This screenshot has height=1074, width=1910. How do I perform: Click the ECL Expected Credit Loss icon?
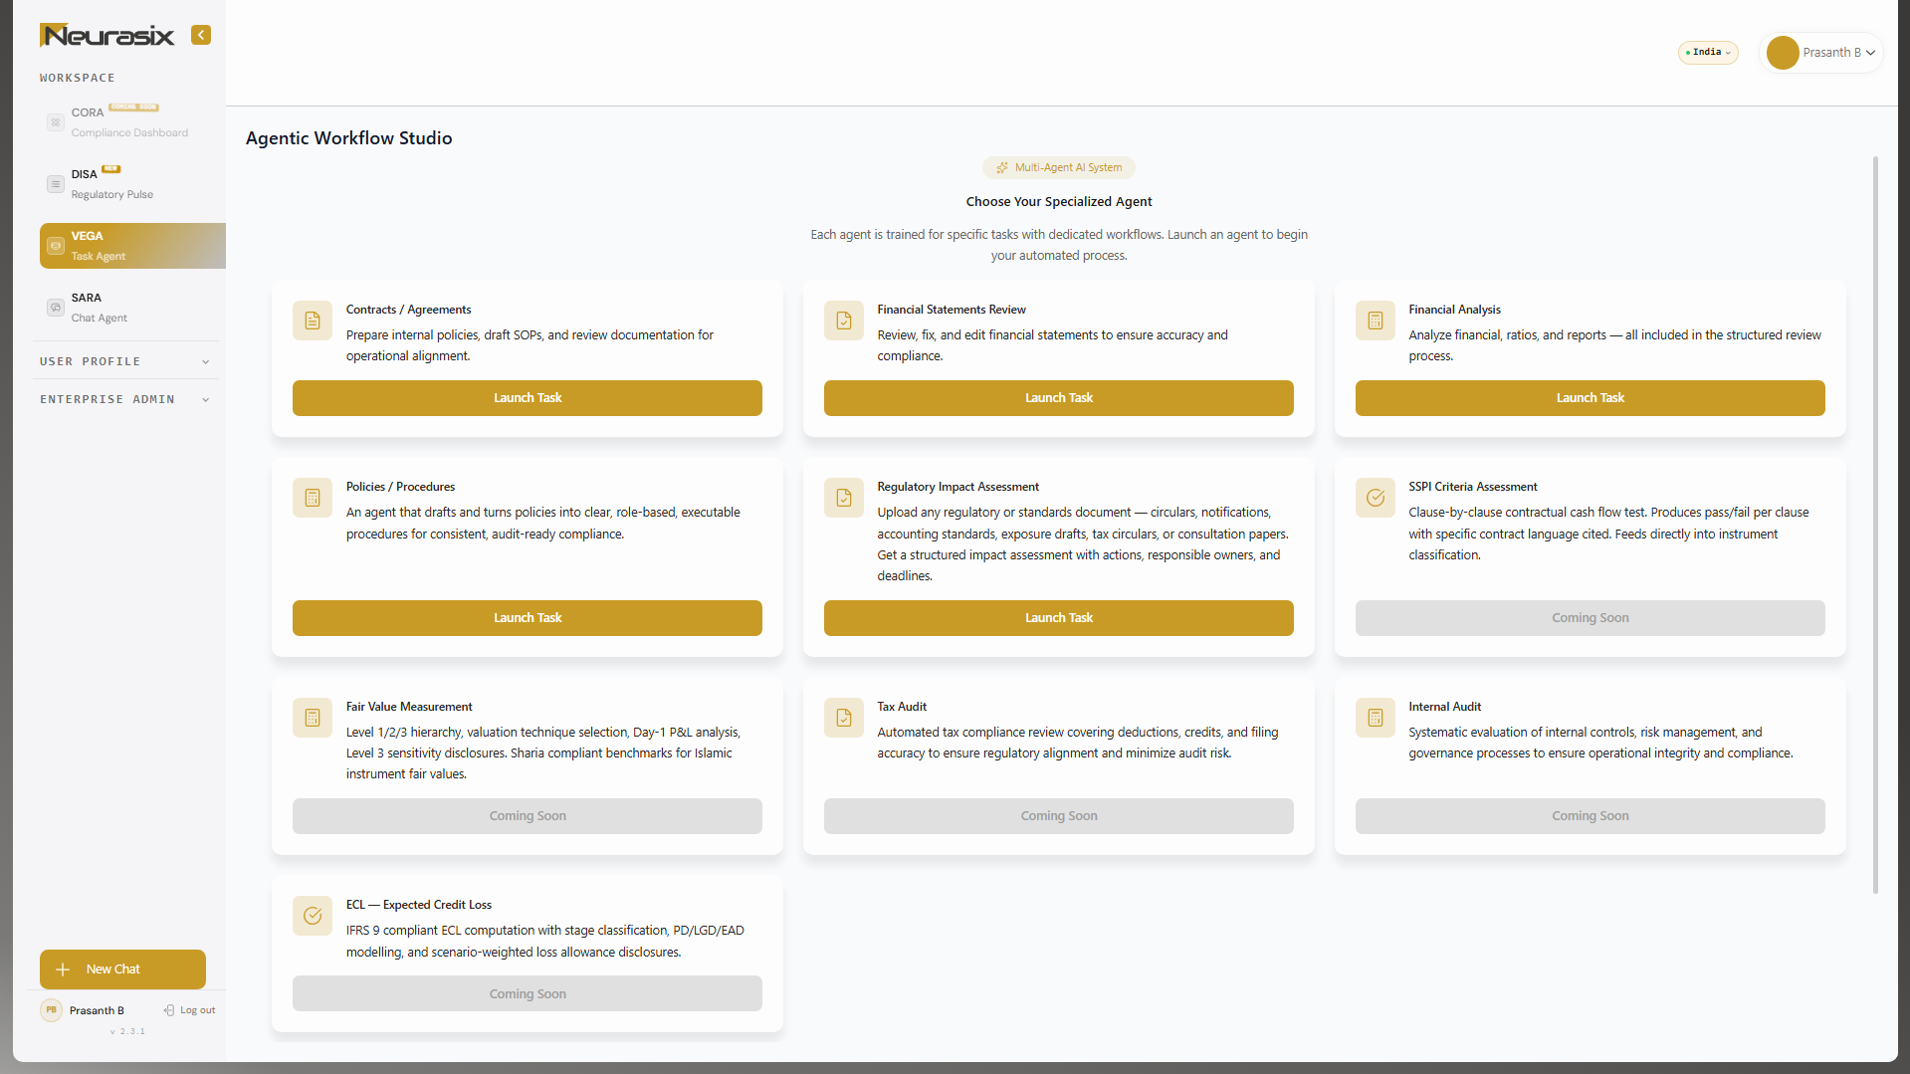(313, 916)
